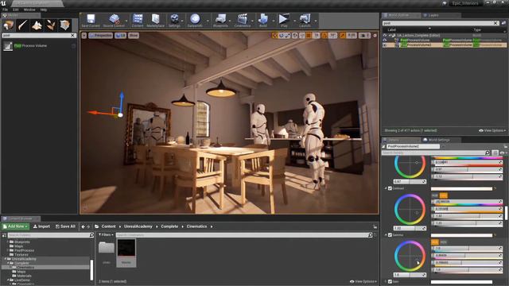The width and height of the screenshot is (509, 286).
Task: Open the Perspective view mode dropdown
Action: tap(101, 35)
